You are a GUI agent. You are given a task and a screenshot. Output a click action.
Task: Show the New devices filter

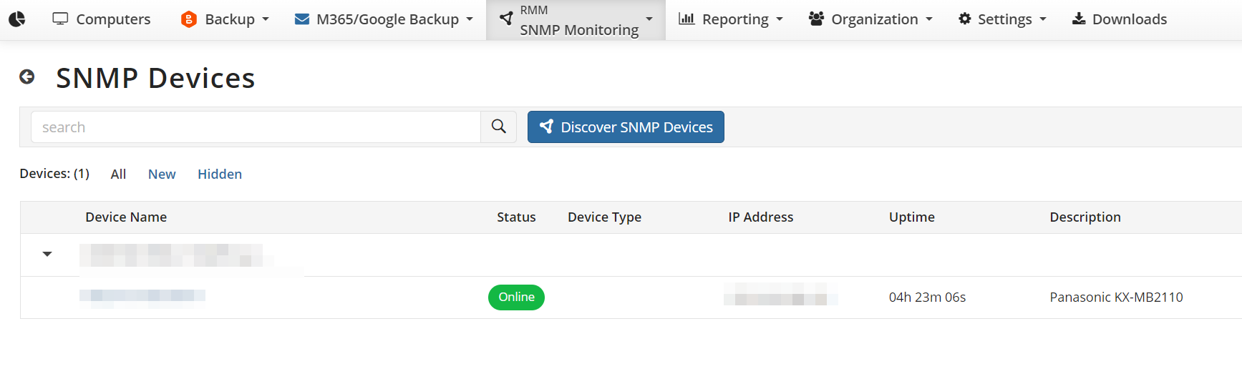pos(162,174)
